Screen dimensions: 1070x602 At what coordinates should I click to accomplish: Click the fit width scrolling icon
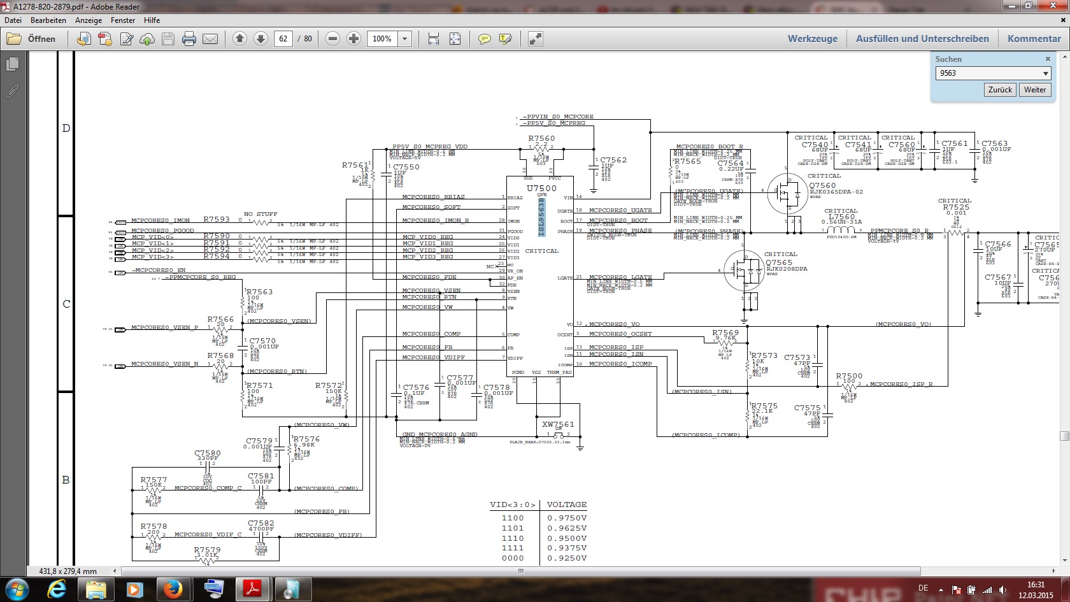click(434, 39)
